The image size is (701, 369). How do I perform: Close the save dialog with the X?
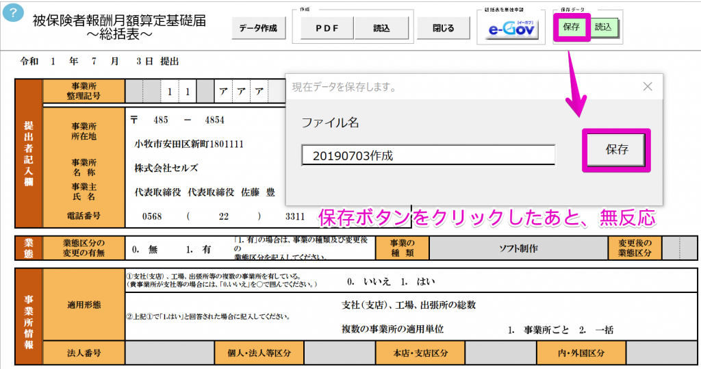(x=648, y=87)
